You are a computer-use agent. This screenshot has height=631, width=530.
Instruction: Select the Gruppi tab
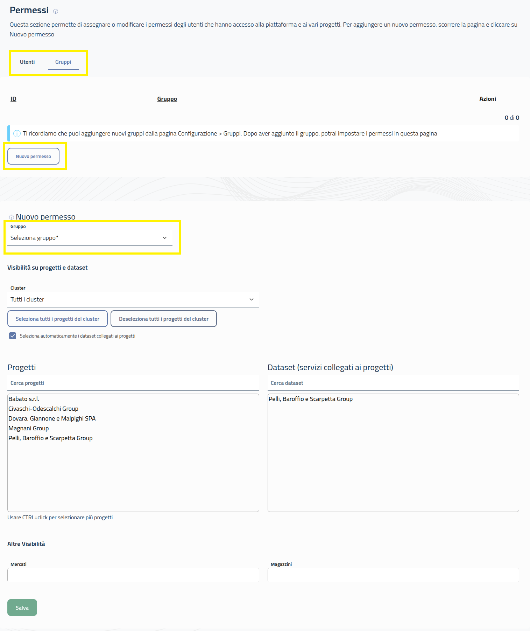pos(63,62)
